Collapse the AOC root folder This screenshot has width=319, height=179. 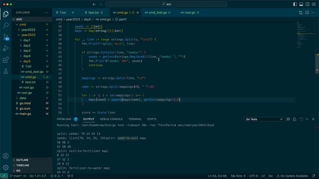tap(31, 19)
